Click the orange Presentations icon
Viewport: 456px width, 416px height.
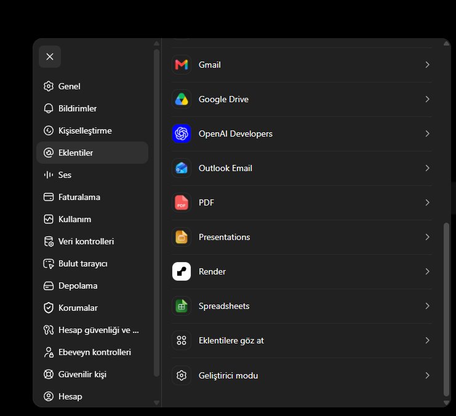pos(182,237)
